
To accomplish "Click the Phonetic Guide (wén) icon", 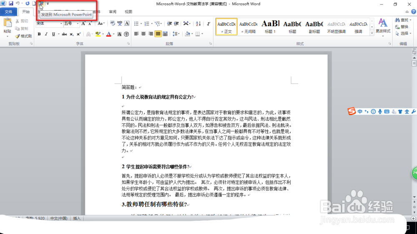I will [120, 24].
